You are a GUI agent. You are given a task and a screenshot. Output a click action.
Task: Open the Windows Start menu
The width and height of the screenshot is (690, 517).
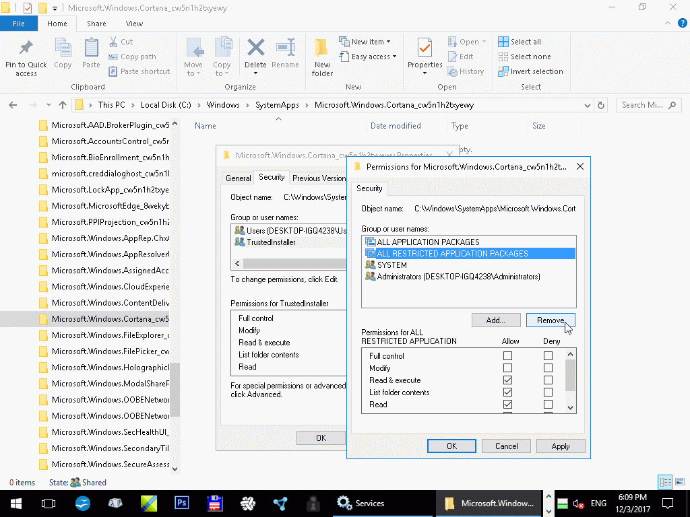(16, 504)
